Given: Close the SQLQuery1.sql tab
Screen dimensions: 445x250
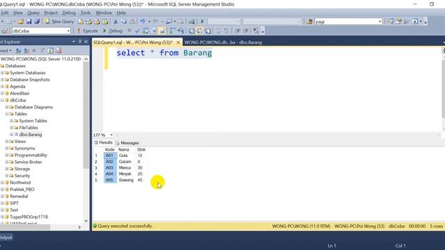Looking at the screenshot, I should [x=178, y=42].
